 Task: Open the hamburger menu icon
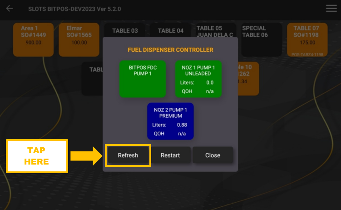pos(331,9)
